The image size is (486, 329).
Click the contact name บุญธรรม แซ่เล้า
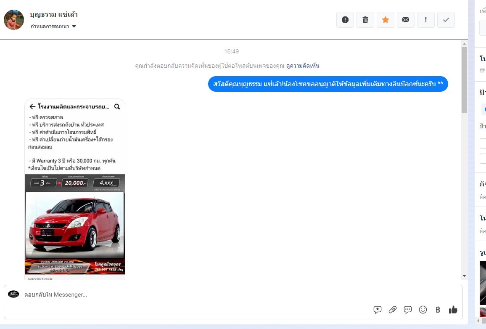[54, 15]
